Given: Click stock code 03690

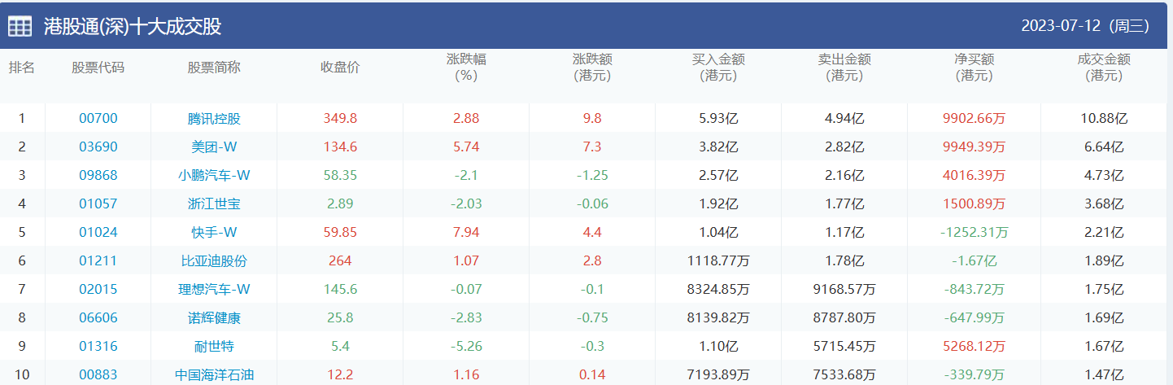Looking at the screenshot, I should point(98,147).
